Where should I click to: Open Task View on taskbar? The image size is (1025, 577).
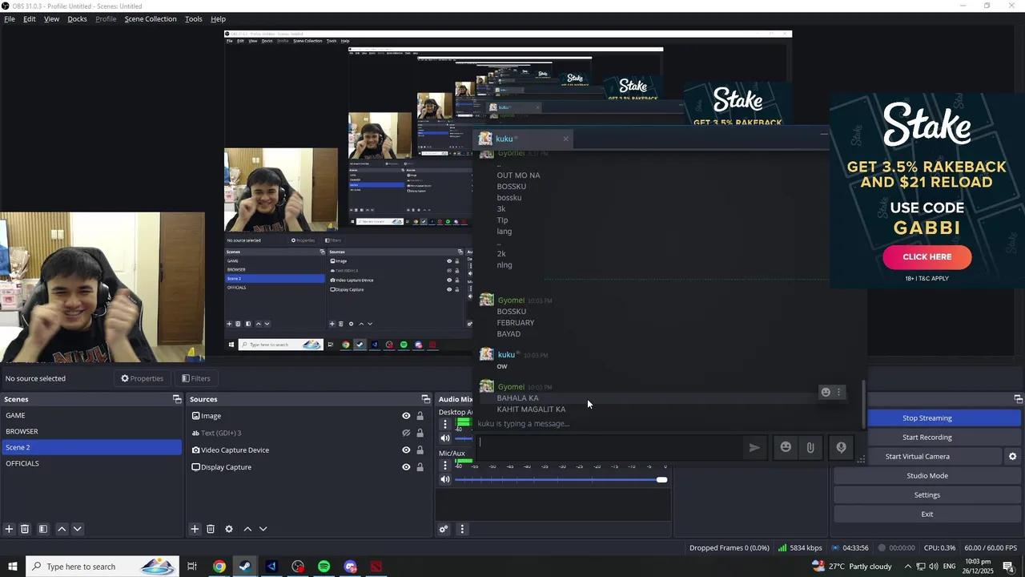coord(192,567)
